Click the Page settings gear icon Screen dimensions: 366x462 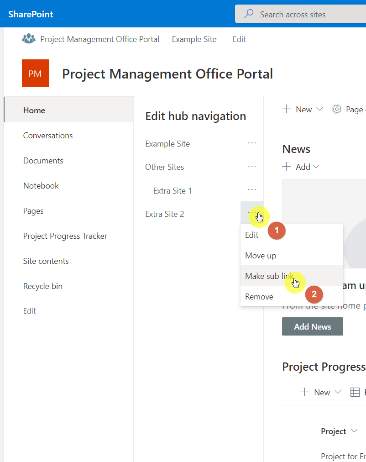[336, 109]
